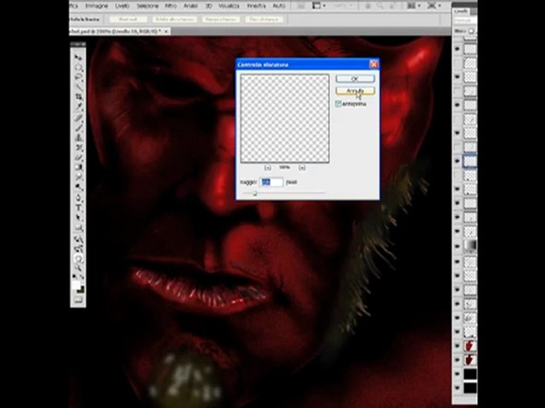
Task: Hide the upper red-shape thumbnail layer
Action: click(x=458, y=346)
